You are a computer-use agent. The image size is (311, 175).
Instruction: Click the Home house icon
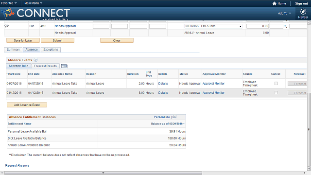pyautogui.click(x=274, y=3)
